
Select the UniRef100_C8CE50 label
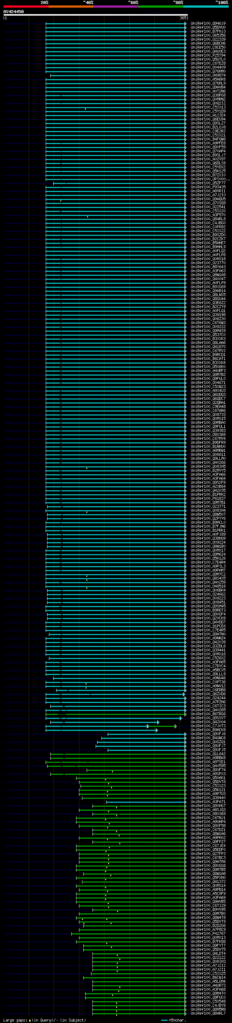[208, 47]
